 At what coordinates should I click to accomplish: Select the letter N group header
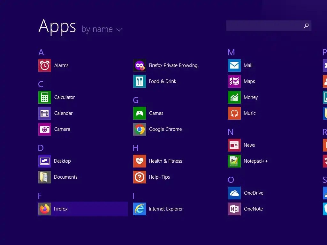click(231, 132)
